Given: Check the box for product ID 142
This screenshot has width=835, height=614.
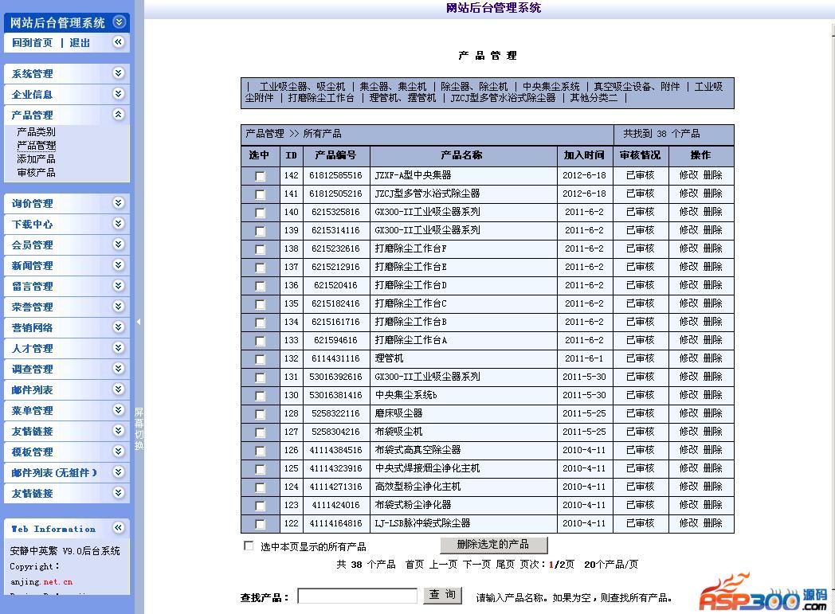Looking at the screenshot, I should pos(260,176).
